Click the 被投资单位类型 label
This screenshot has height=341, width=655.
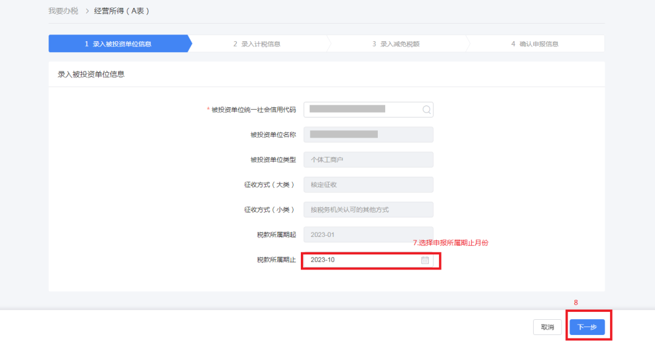(273, 159)
